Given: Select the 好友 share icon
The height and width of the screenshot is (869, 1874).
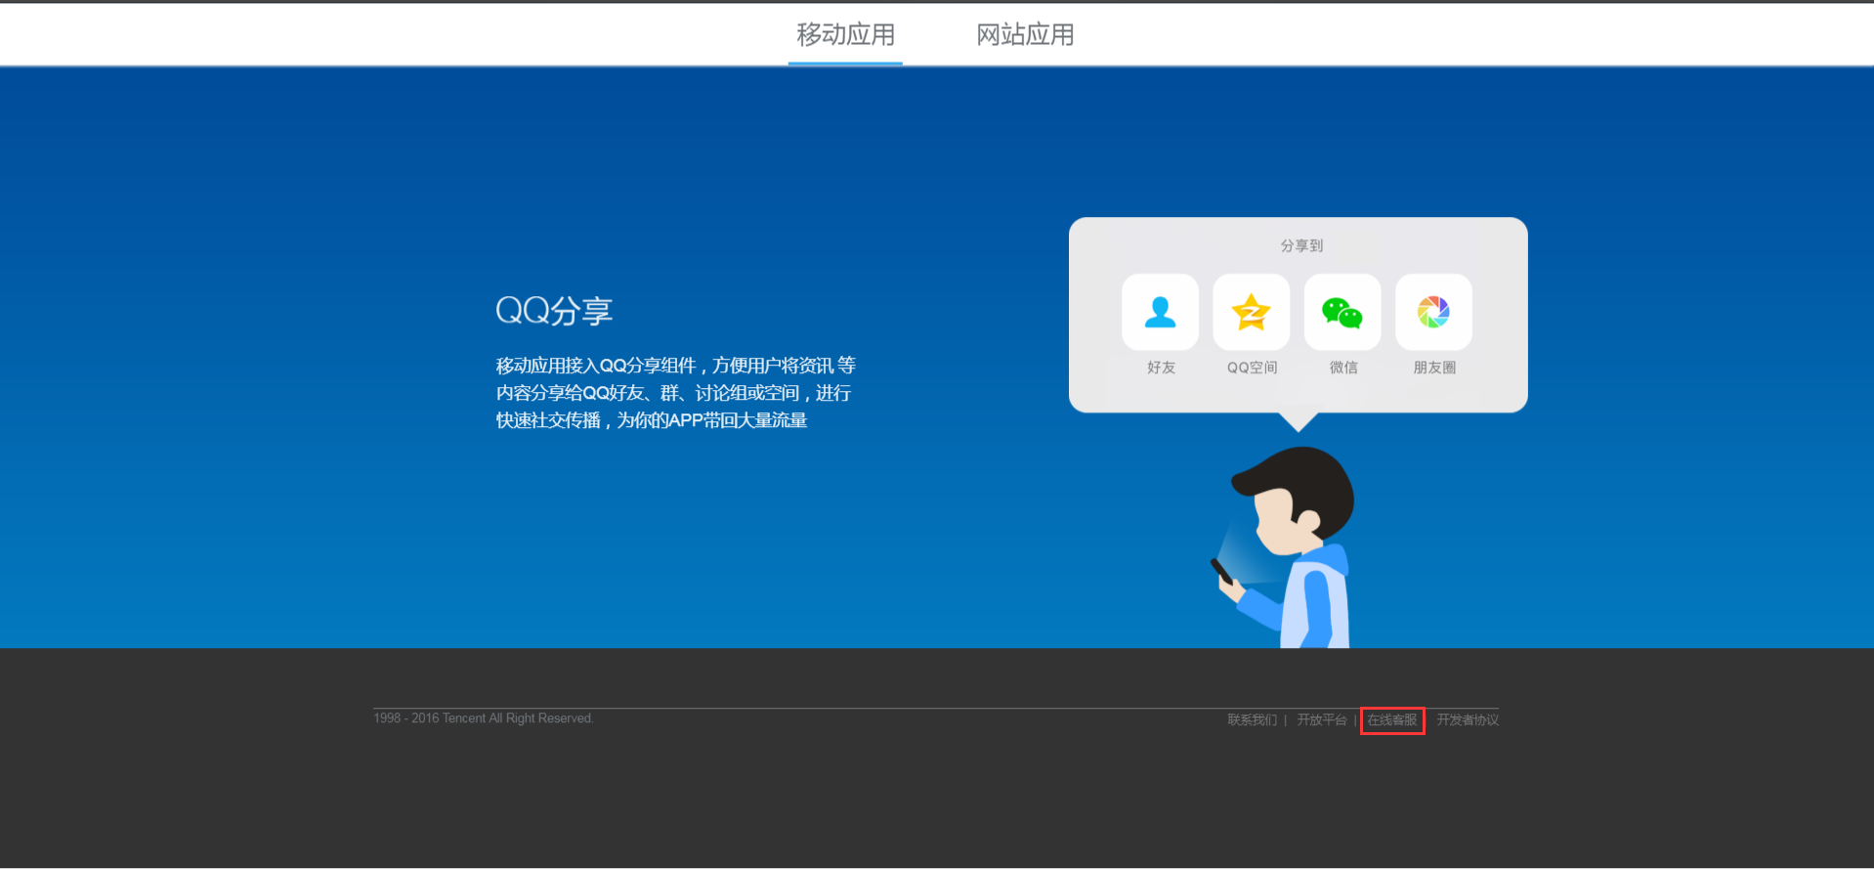Looking at the screenshot, I should click(1160, 312).
